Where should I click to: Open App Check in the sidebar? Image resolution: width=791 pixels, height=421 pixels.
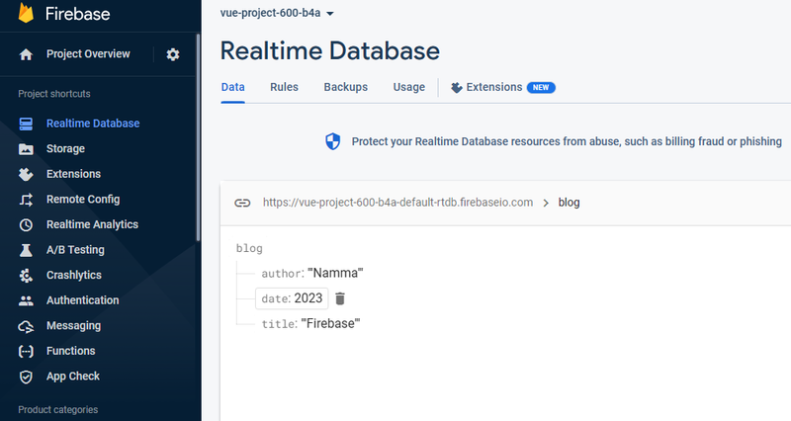[x=72, y=377]
